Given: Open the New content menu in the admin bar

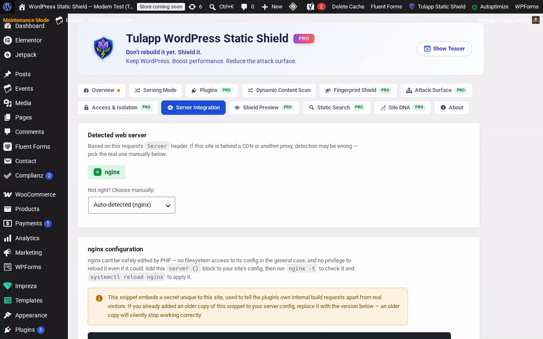Looking at the screenshot, I should (272, 7).
